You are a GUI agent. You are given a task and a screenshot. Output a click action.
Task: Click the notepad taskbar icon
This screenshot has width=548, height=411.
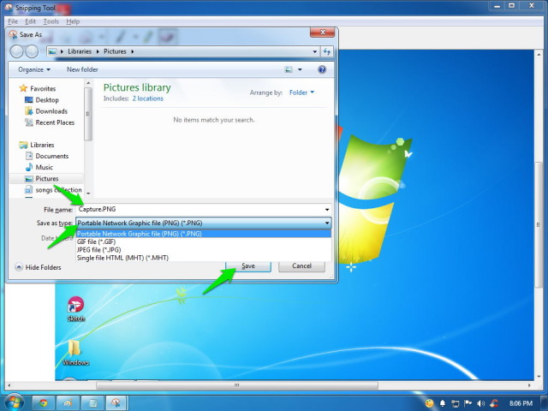pyautogui.click(x=92, y=403)
